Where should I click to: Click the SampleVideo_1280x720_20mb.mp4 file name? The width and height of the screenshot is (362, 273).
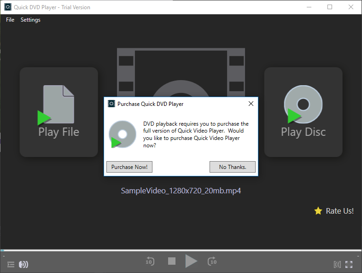181,191
